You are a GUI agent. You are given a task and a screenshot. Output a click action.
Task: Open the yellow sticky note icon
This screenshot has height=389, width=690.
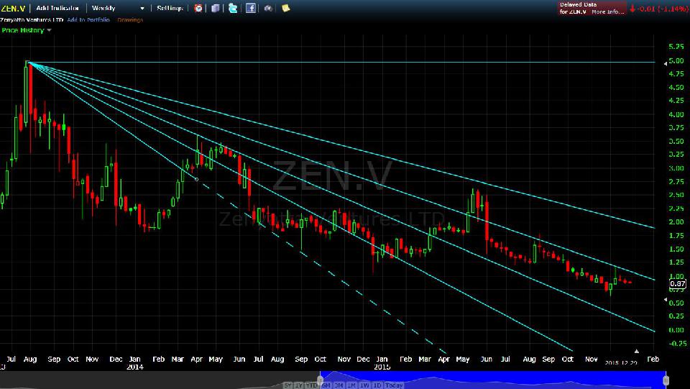pos(286,8)
